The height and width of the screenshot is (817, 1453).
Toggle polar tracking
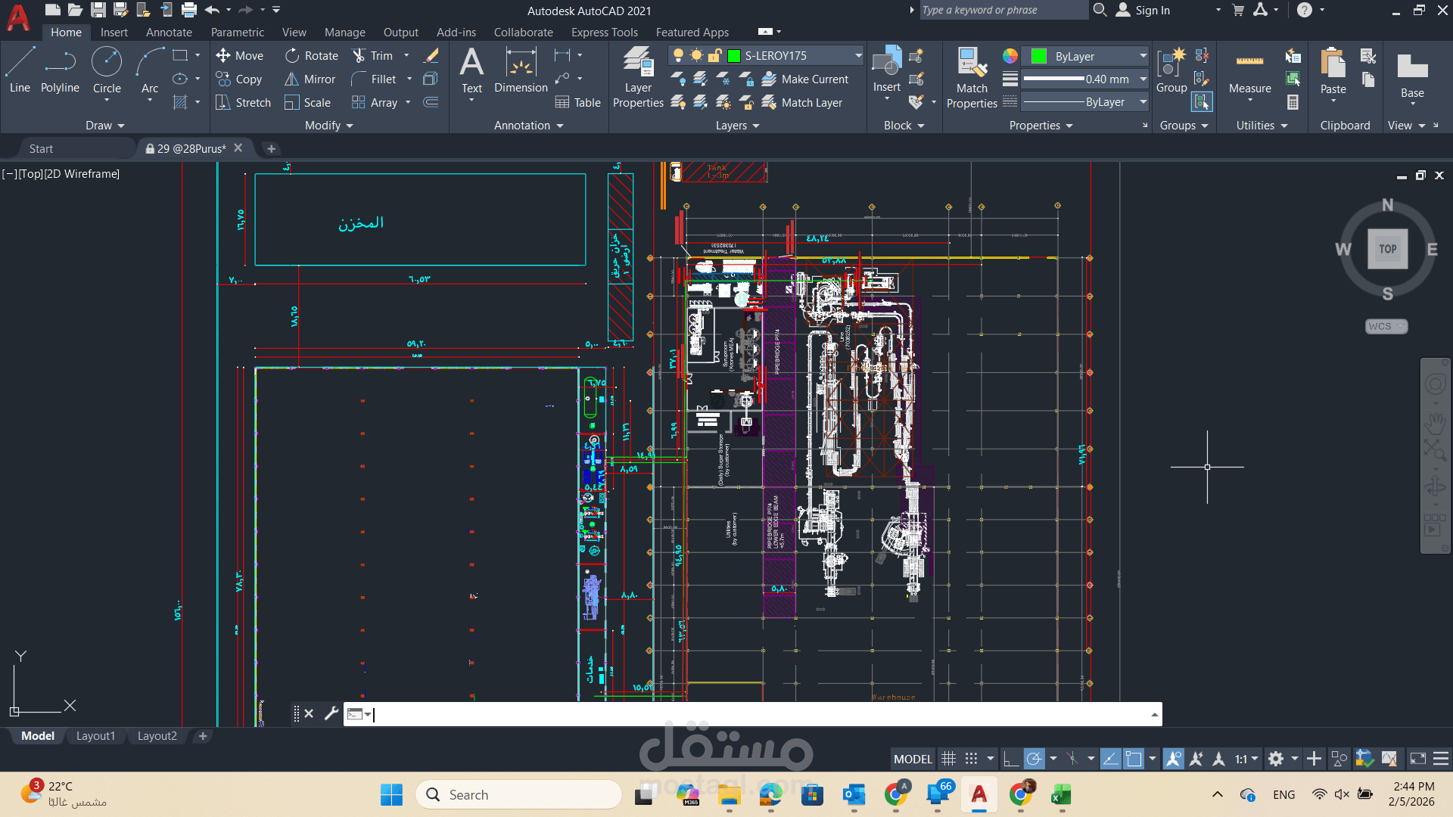(1035, 759)
